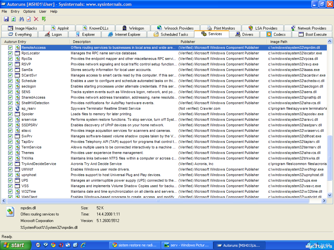The width and height of the screenshot is (334, 250).
Task: Open Chrome from the quick launch bar
Action: [x=53, y=245]
